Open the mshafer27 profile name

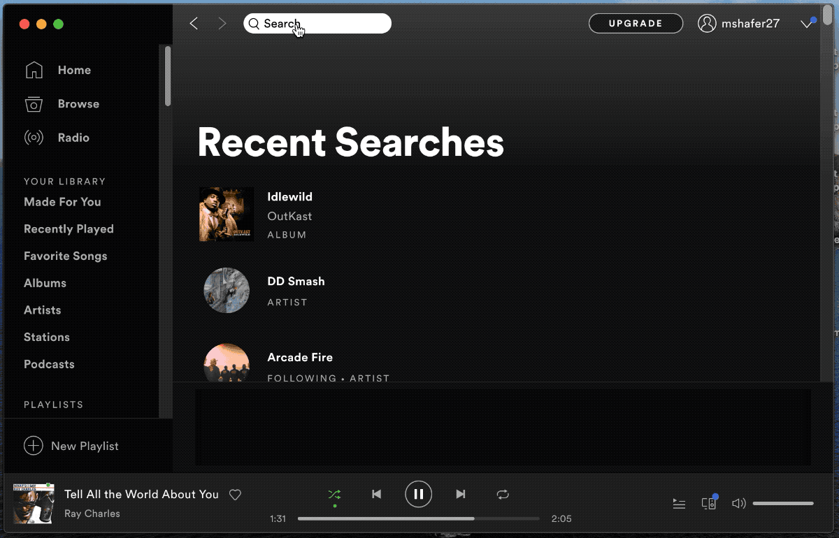point(750,24)
